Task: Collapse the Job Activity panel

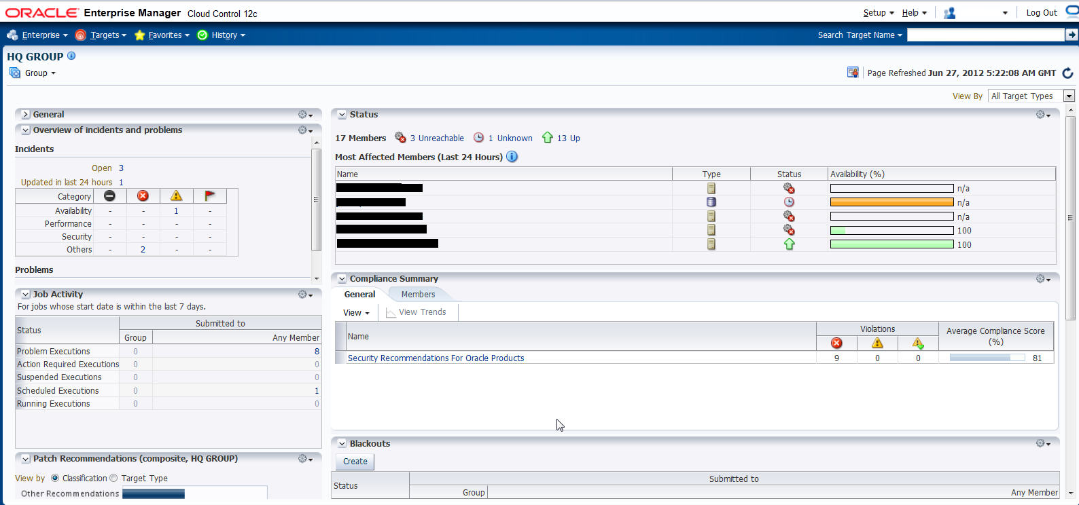Action: [x=26, y=295]
